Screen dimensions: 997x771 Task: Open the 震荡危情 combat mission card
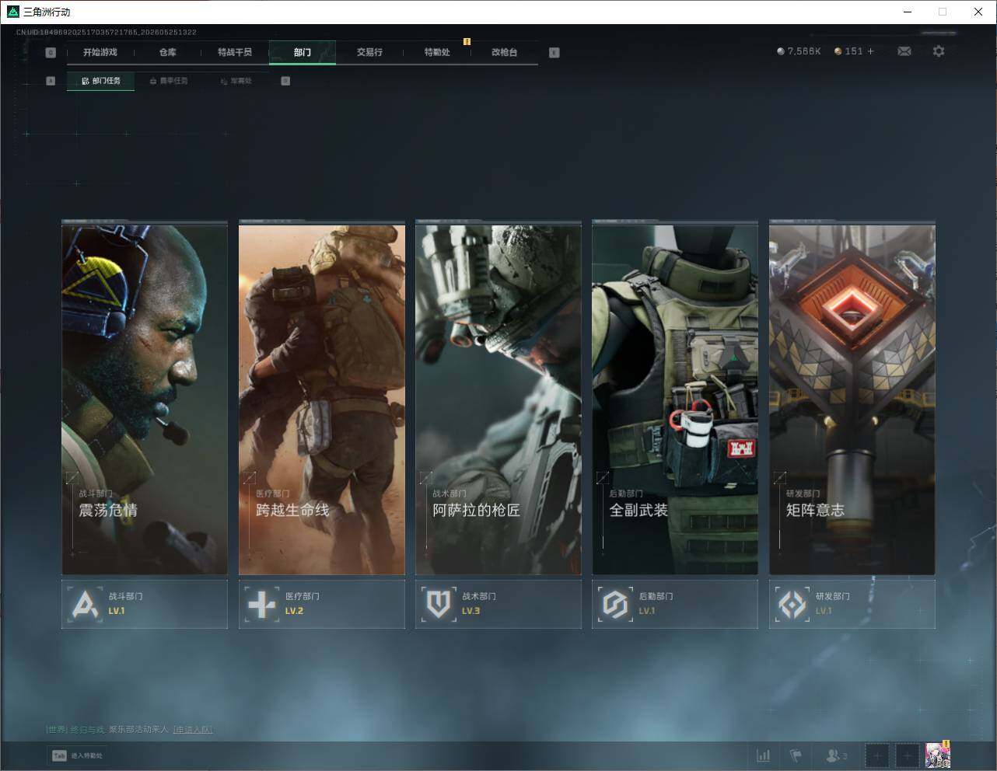click(145, 398)
